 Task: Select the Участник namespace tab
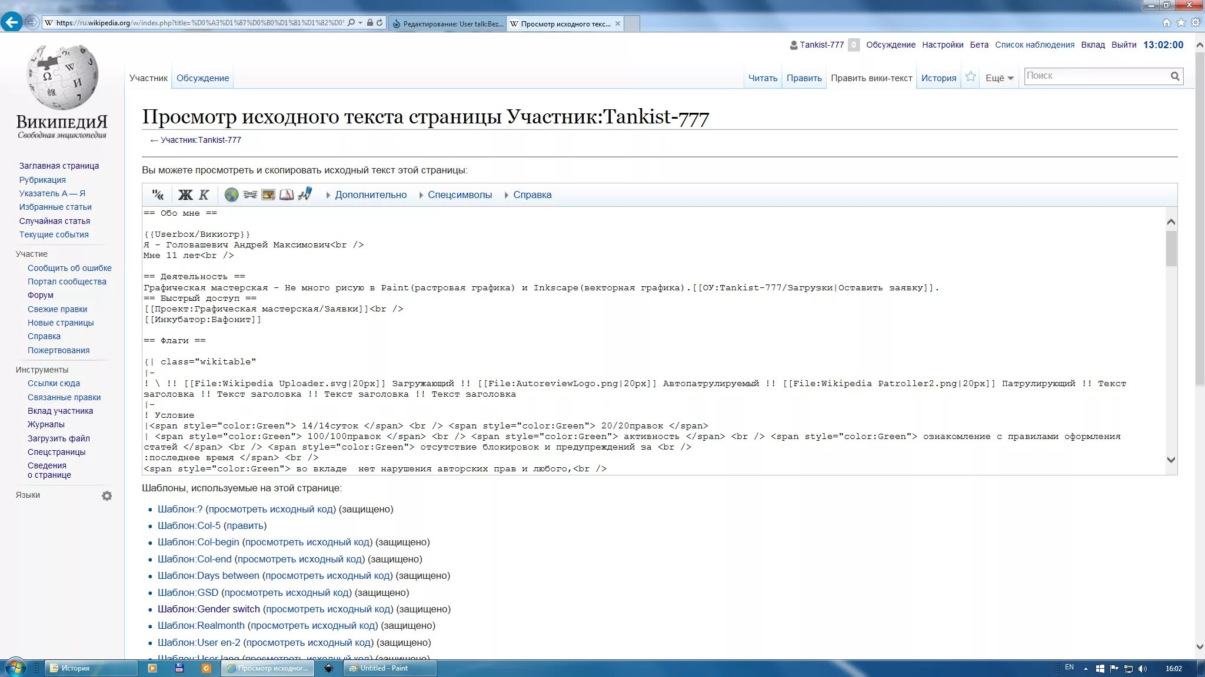148,78
